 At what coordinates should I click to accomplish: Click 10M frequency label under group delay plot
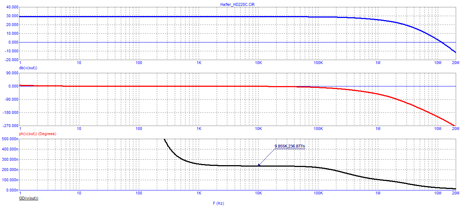click(438, 193)
